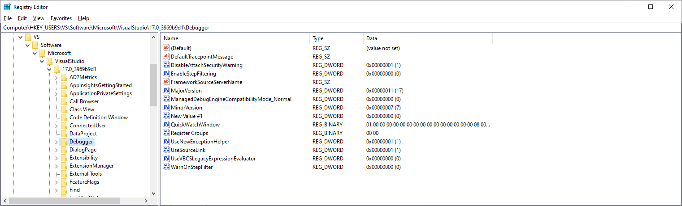Expand the AD7Metrics key
Screen dimensions: 682x206
point(56,77)
